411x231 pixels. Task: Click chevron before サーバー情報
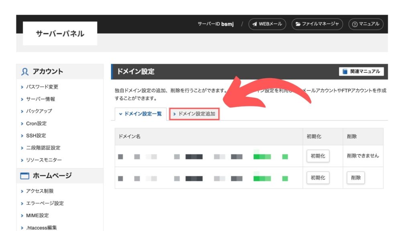tap(22, 99)
